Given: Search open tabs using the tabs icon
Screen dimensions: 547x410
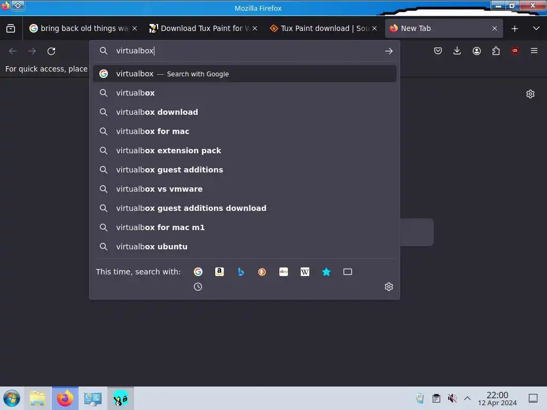Looking at the screenshot, I should [347, 272].
